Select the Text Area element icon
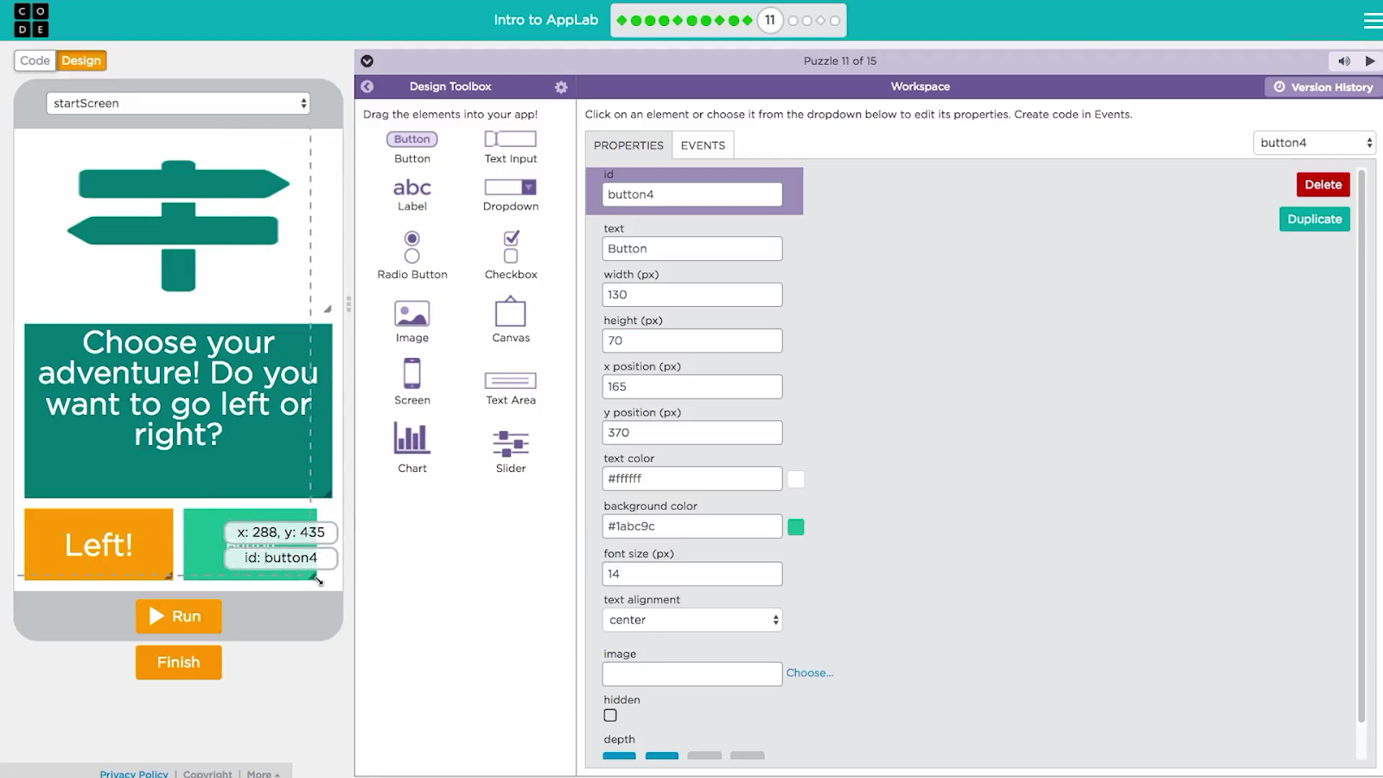The image size is (1383, 778). click(x=510, y=380)
